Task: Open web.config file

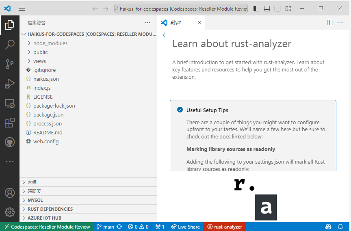Action: click(x=89, y=142)
